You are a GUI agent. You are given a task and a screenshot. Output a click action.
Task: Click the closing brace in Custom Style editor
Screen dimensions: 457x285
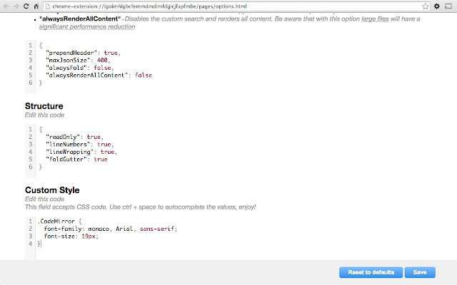(39, 244)
